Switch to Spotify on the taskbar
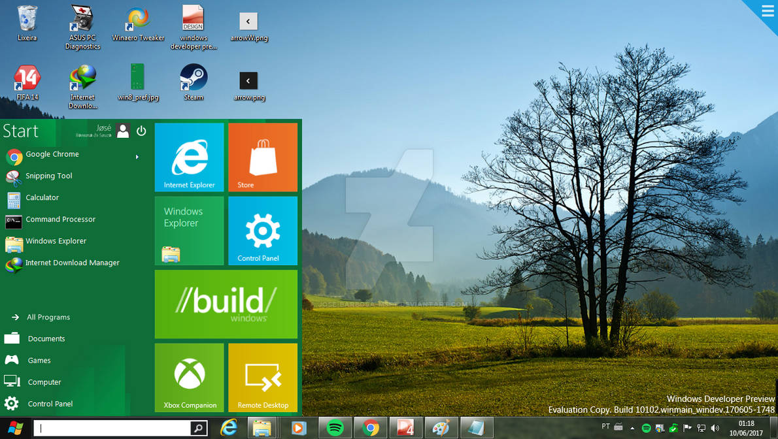This screenshot has width=778, height=439. click(335, 428)
